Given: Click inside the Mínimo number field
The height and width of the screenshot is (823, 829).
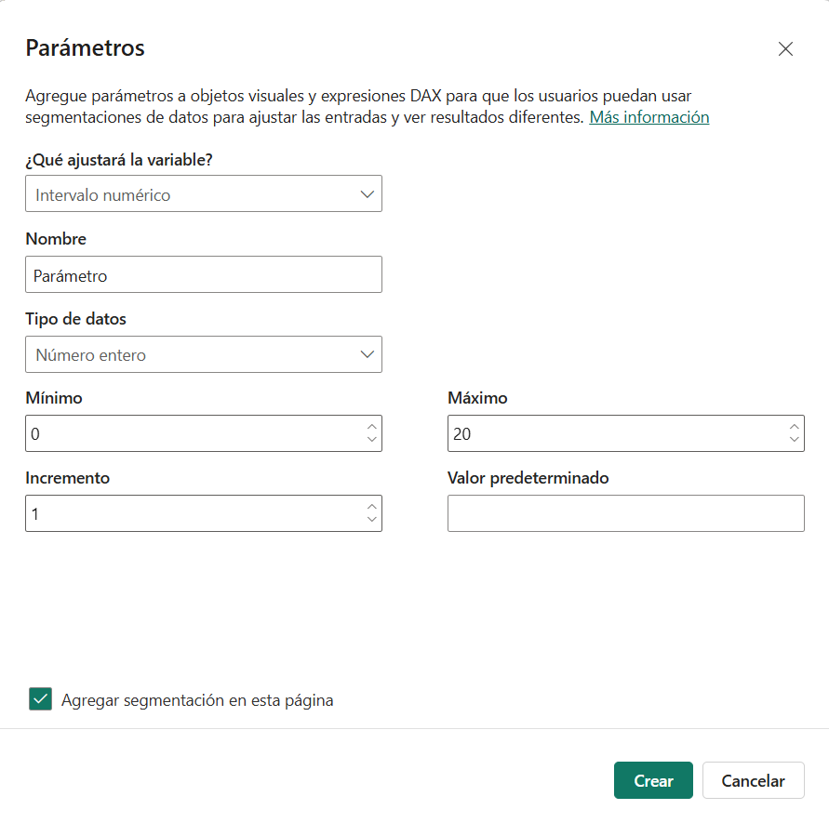Looking at the screenshot, I should pos(195,433).
